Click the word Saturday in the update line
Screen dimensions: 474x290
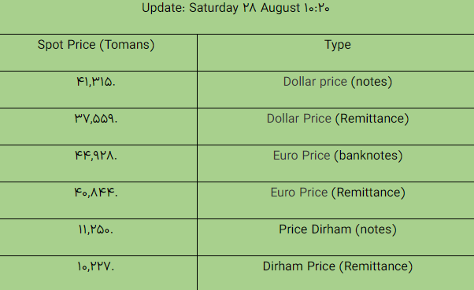pos(213,8)
